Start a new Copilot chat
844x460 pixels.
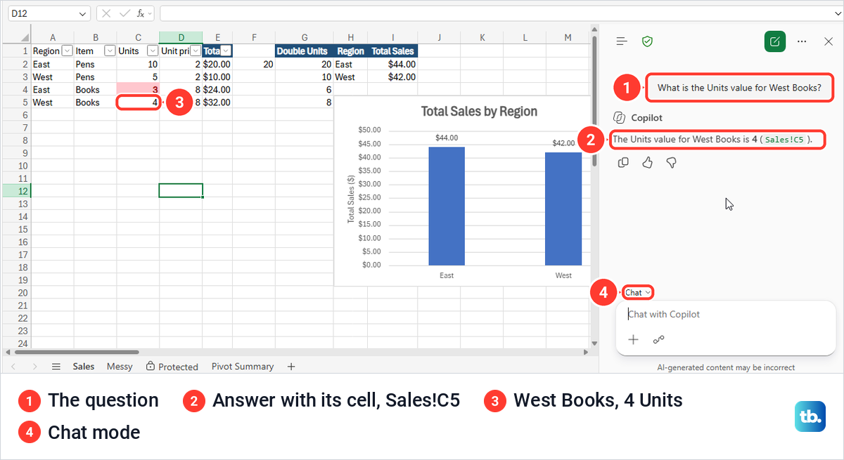pyautogui.click(x=774, y=41)
